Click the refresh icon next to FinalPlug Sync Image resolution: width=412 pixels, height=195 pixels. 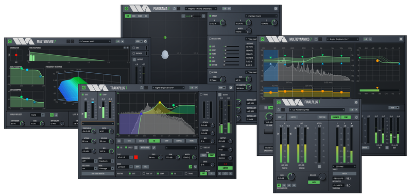click(x=356, y=117)
